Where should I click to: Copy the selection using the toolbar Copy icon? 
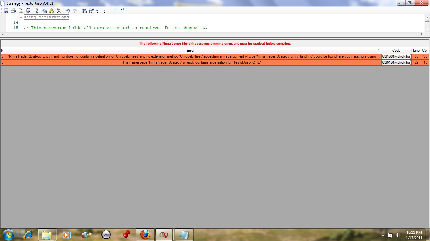point(44,11)
